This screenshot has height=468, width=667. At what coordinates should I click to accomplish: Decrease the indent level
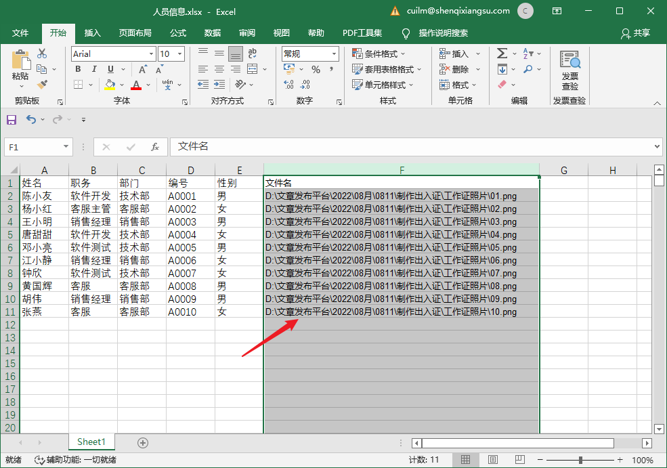[x=203, y=84]
